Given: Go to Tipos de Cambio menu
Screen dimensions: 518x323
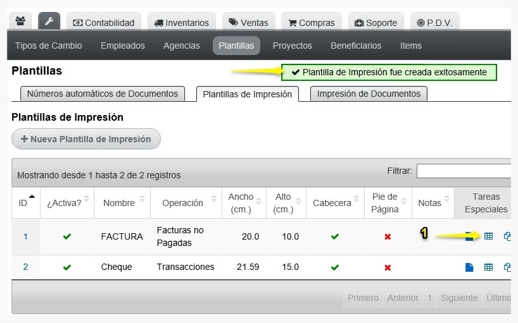Looking at the screenshot, I should [x=49, y=46].
